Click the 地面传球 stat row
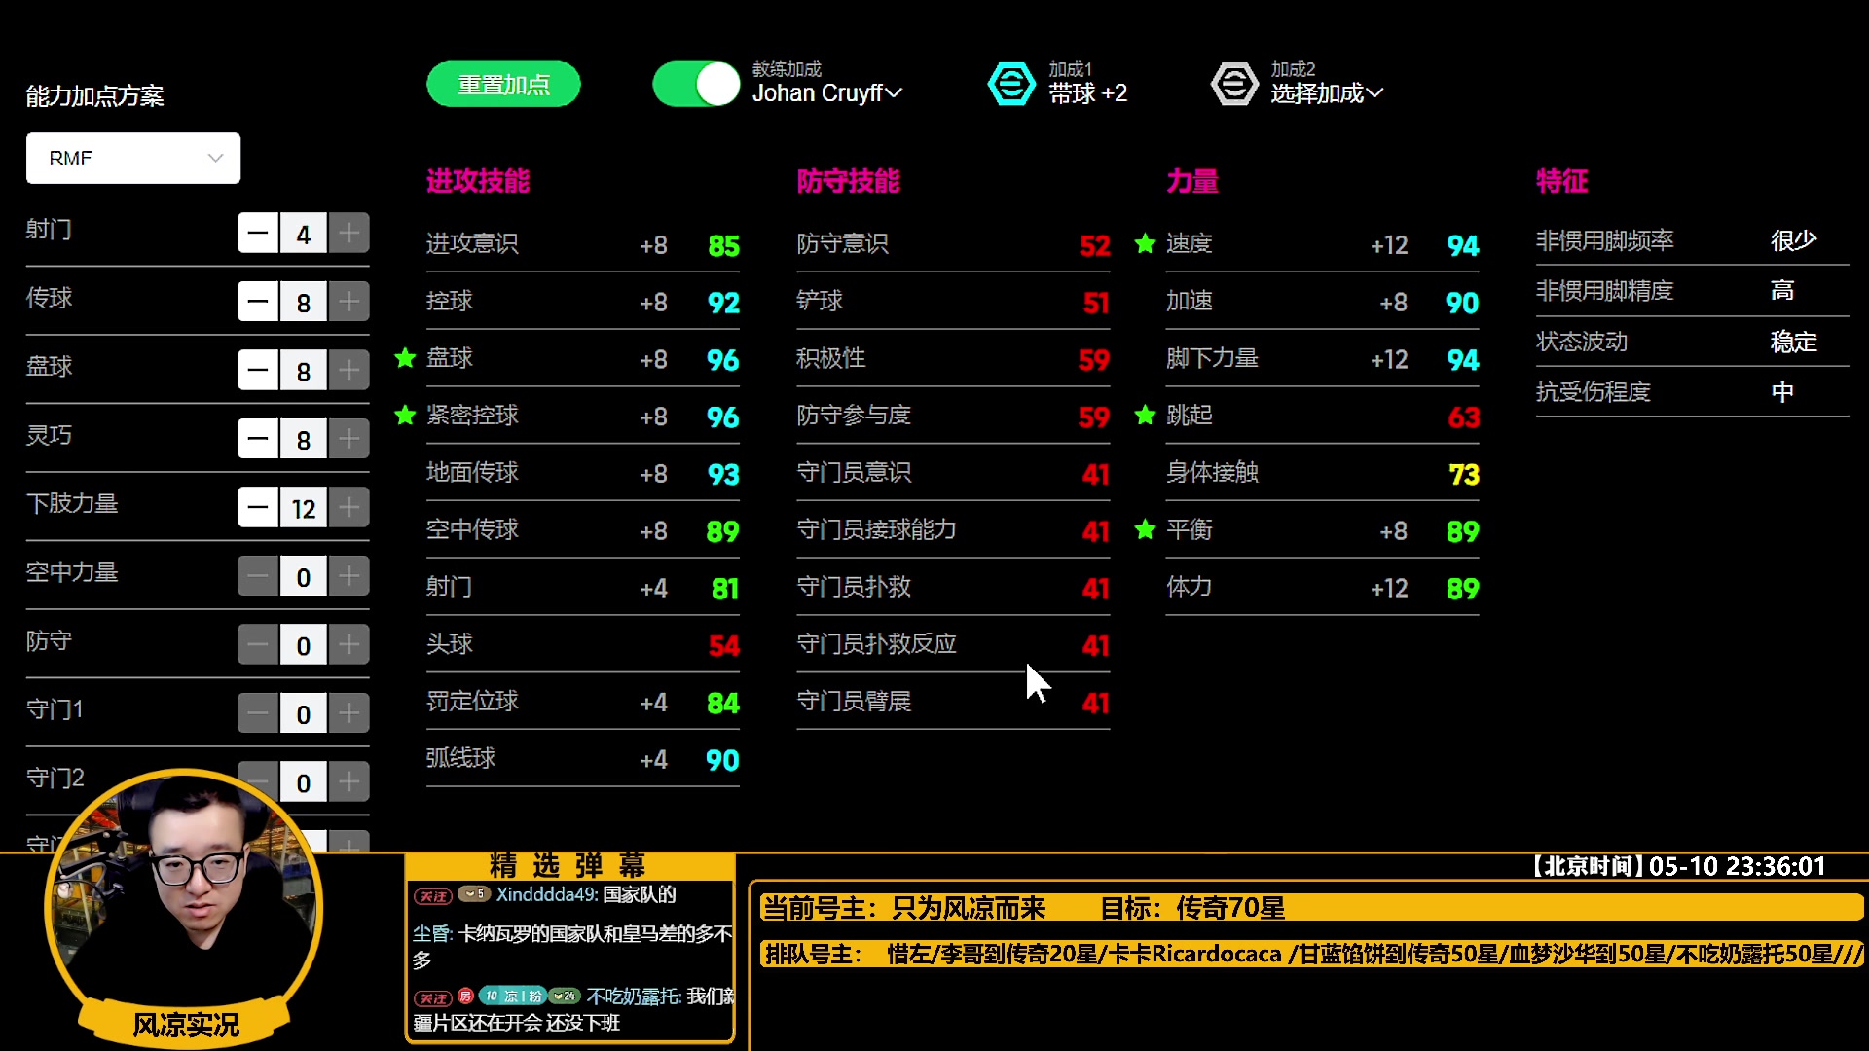1869x1051 pixels. point(582,473)
